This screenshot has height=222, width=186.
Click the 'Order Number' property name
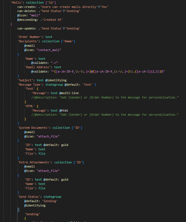tap(30, 37)
